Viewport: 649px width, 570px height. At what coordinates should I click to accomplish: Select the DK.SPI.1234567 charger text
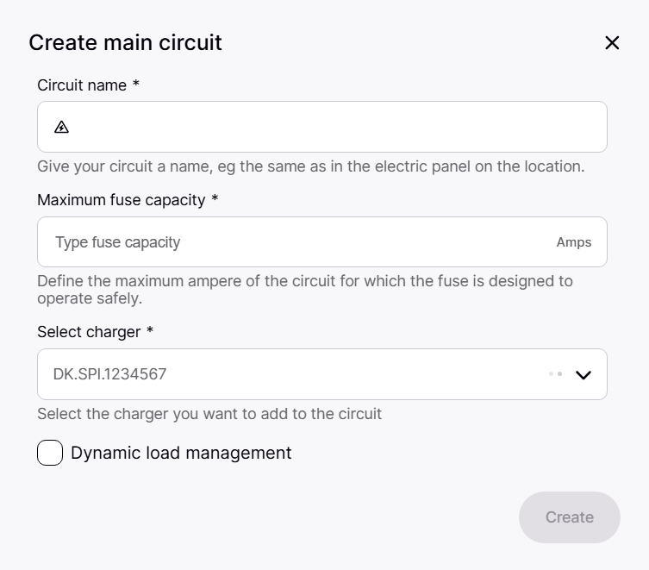(109, 374)
